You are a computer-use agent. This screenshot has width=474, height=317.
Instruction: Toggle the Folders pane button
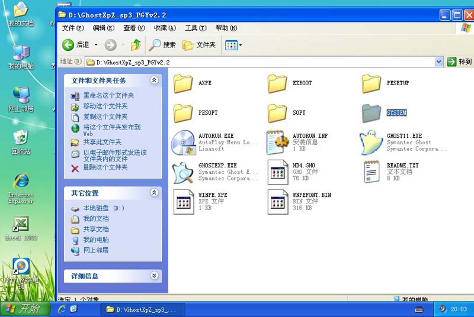[199, 45]
